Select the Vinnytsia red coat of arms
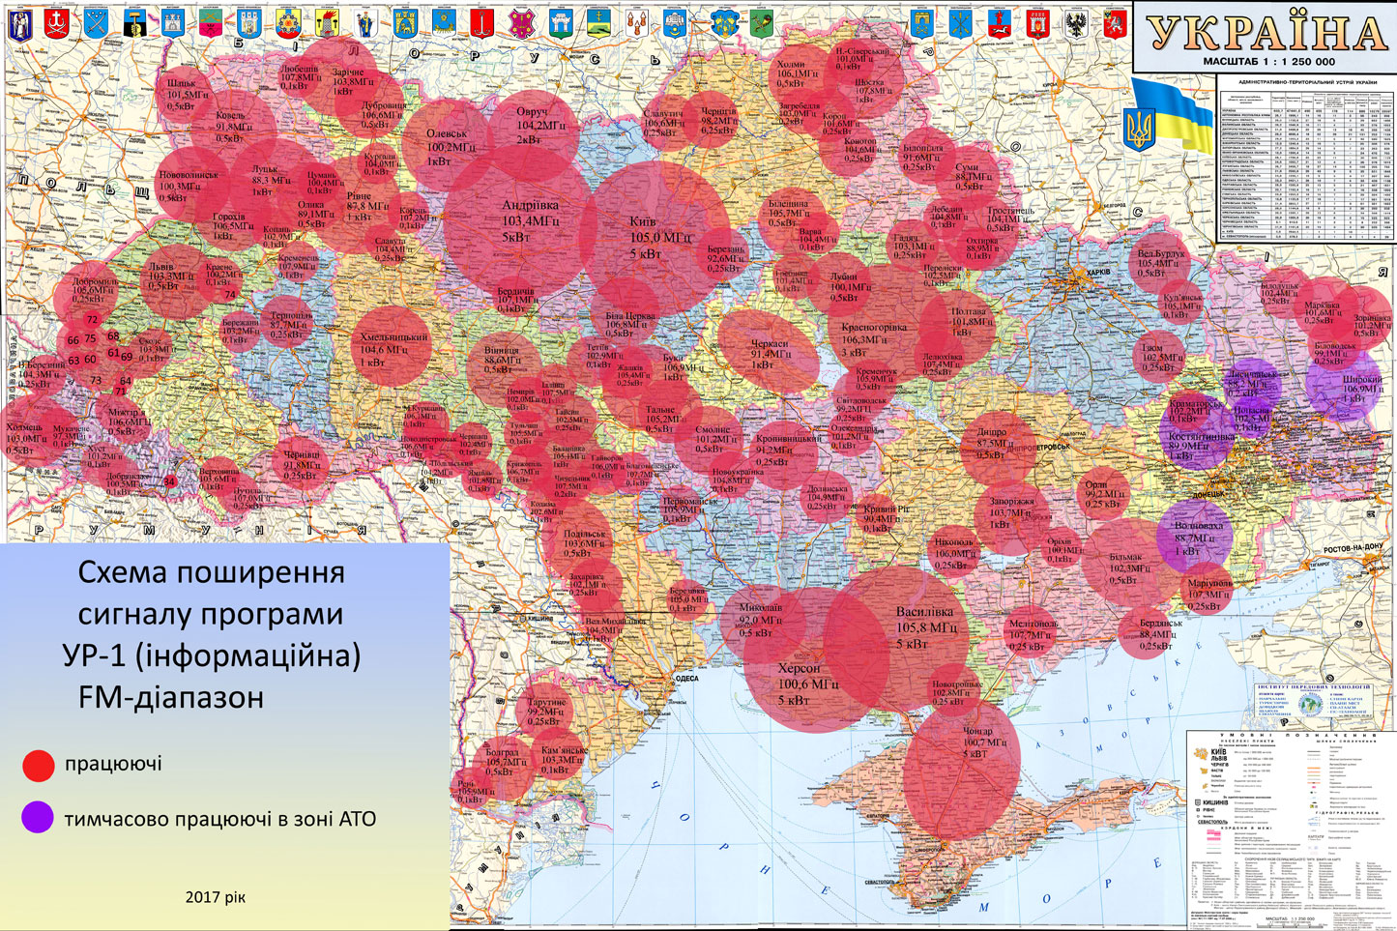This screenshot has width=1397, height=931. 56,23
